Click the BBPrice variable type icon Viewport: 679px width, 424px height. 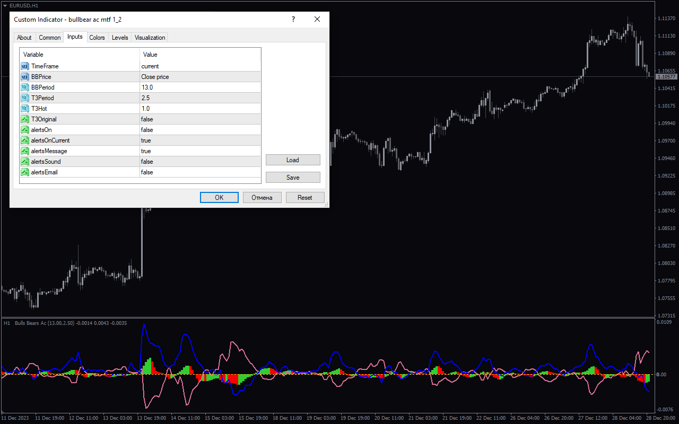click(25, 77)
